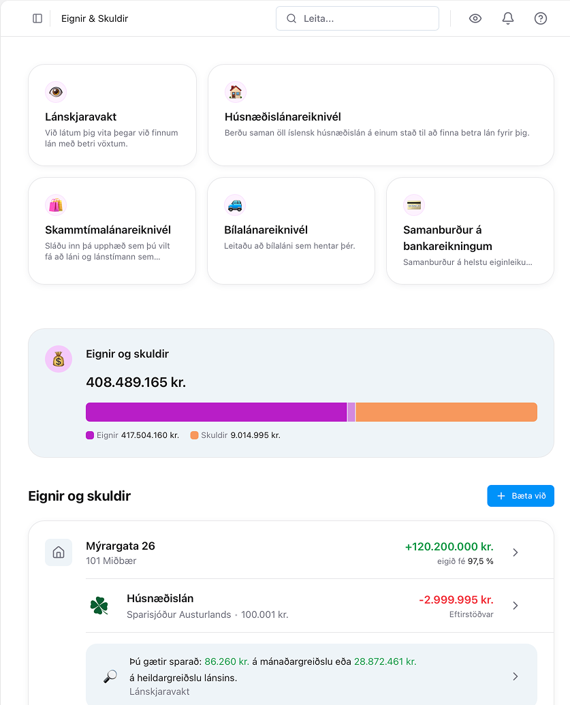Screen dimensions: 570x705
Task: Click the orange Skuldir bar segment
Action: click(x=446, y=412)
